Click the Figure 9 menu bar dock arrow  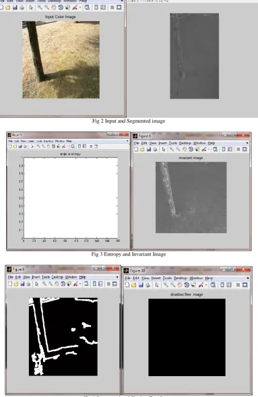point(117,277)
